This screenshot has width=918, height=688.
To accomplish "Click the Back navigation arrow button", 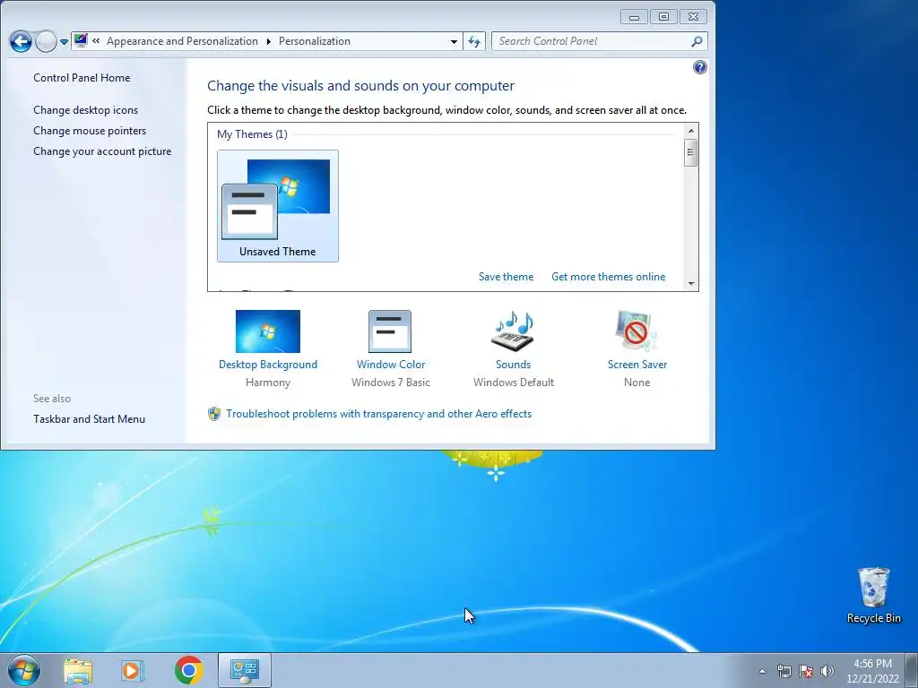I will pos(21,41).
